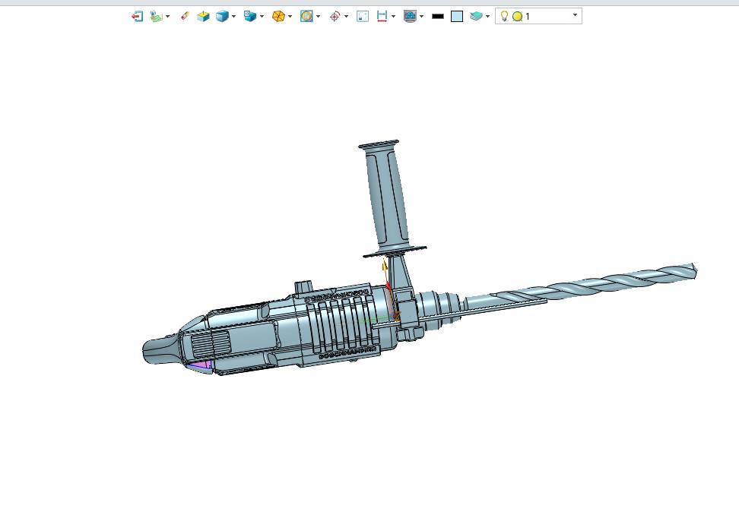Click the yellow-top sketch plane box icon
Viewport: 739px width, 521px height.
(203, 17)
